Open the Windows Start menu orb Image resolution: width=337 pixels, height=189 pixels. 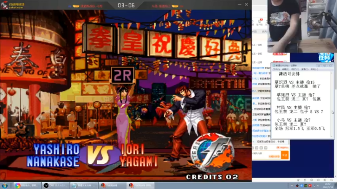5,186
